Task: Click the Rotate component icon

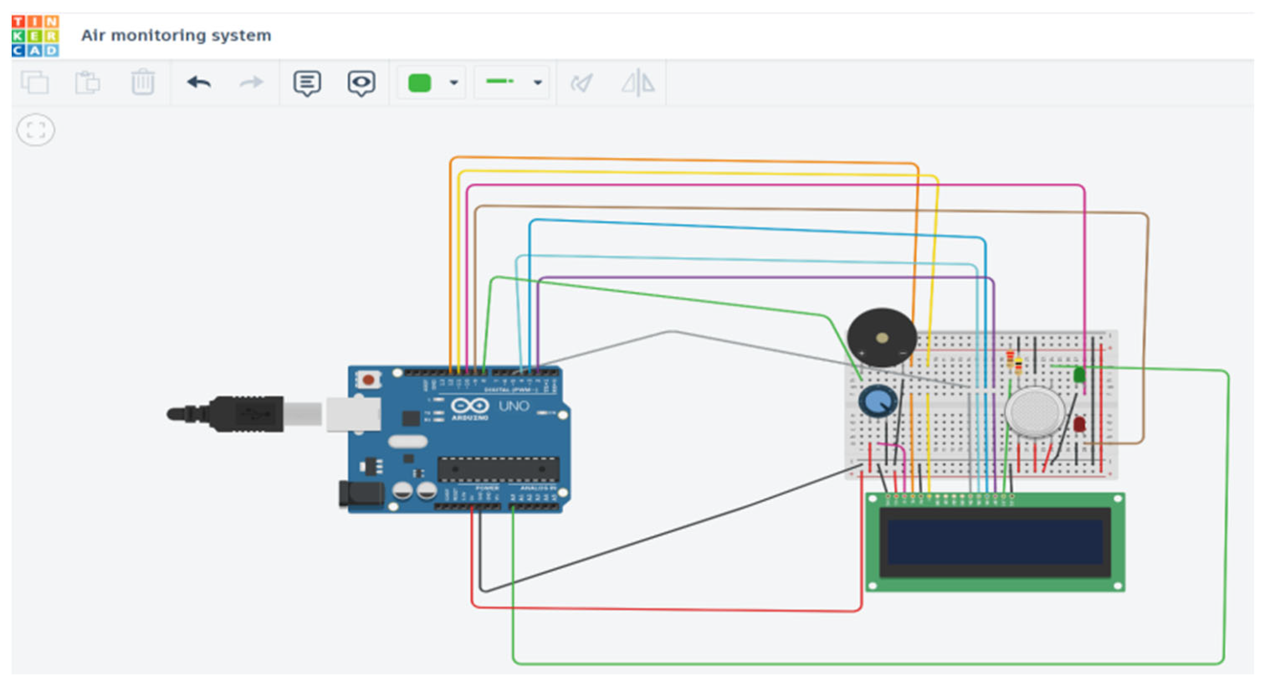Action: [x=581, y=82]
